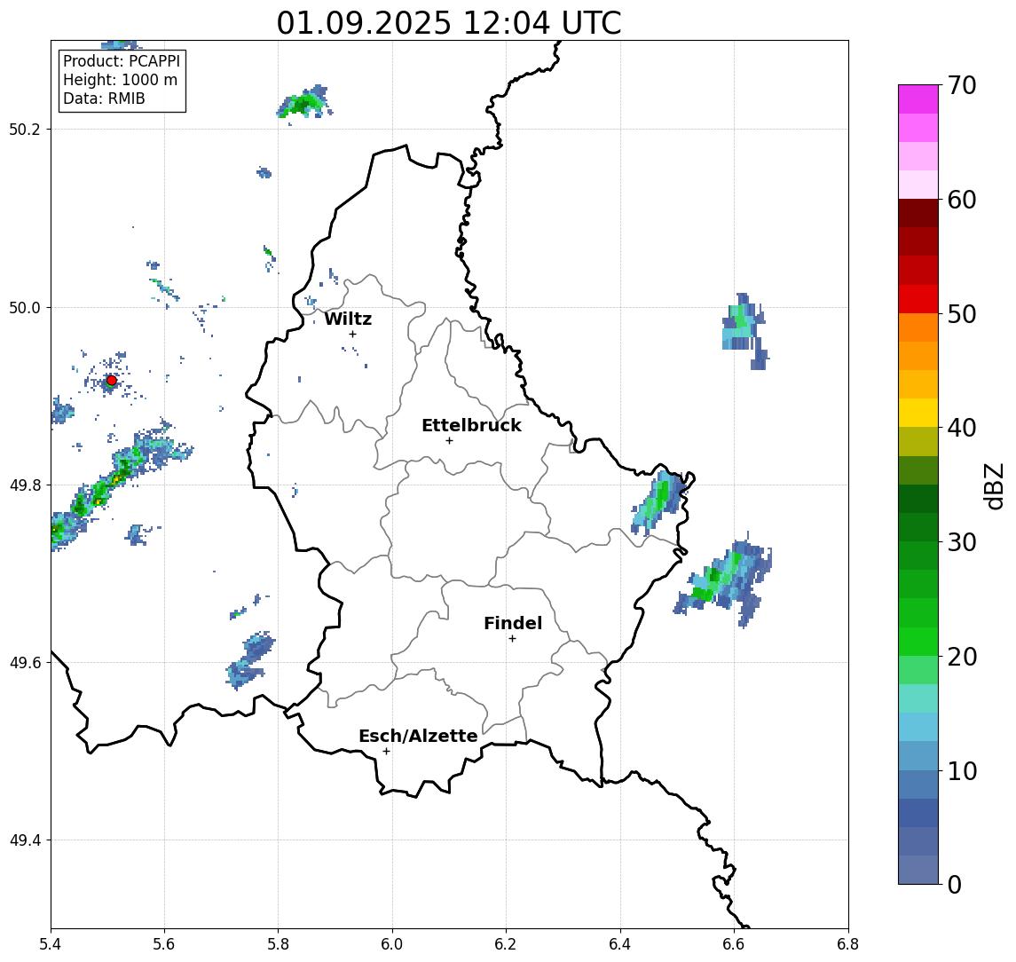Click the magenta 70 dBZ colorbar segment
The image size is (1016, 962).
[918, 99]
